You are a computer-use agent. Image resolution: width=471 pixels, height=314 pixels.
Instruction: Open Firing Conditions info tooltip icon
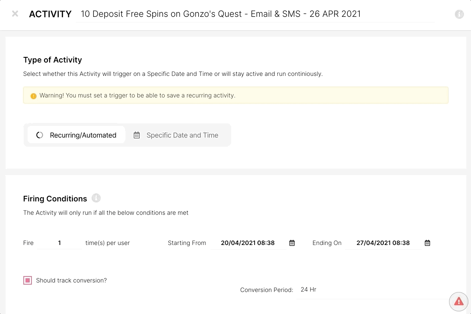[96, 198]
